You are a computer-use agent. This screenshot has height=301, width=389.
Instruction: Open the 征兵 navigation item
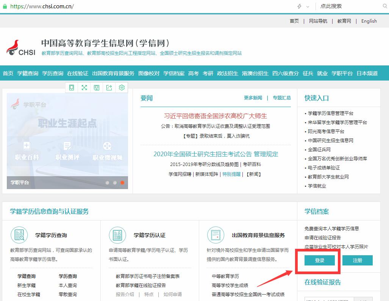(308, 73)
